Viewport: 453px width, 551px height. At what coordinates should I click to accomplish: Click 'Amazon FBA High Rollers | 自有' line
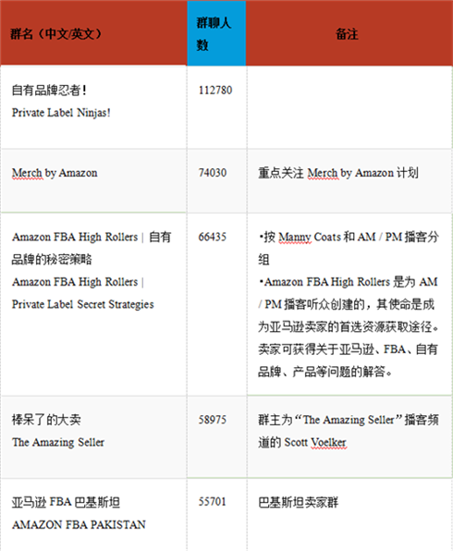(x=92, y=238)
